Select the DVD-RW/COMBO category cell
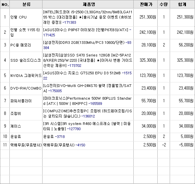The height and width of the screenshot is (184, 195). tap(26, 88)
